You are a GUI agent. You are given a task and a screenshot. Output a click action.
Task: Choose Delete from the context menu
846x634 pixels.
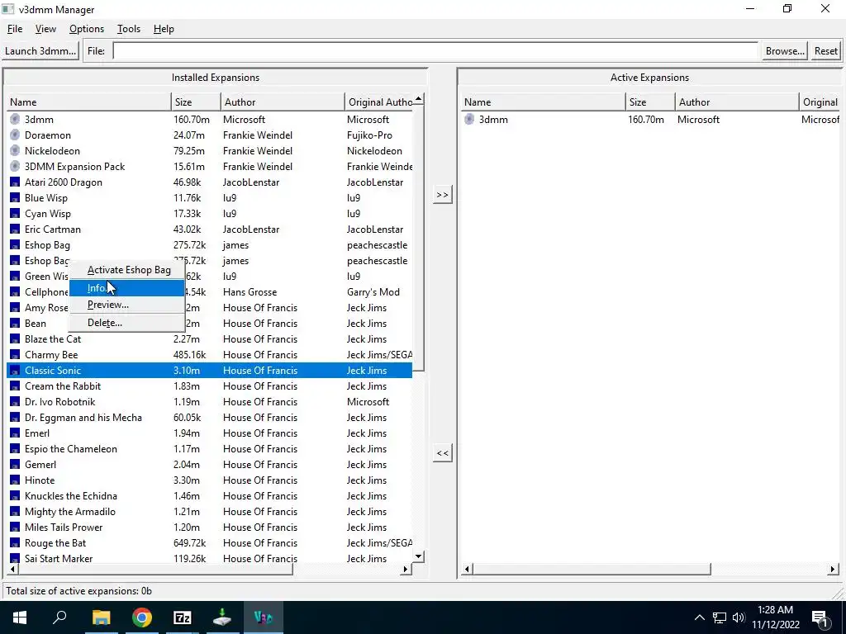tap(126, 323)
